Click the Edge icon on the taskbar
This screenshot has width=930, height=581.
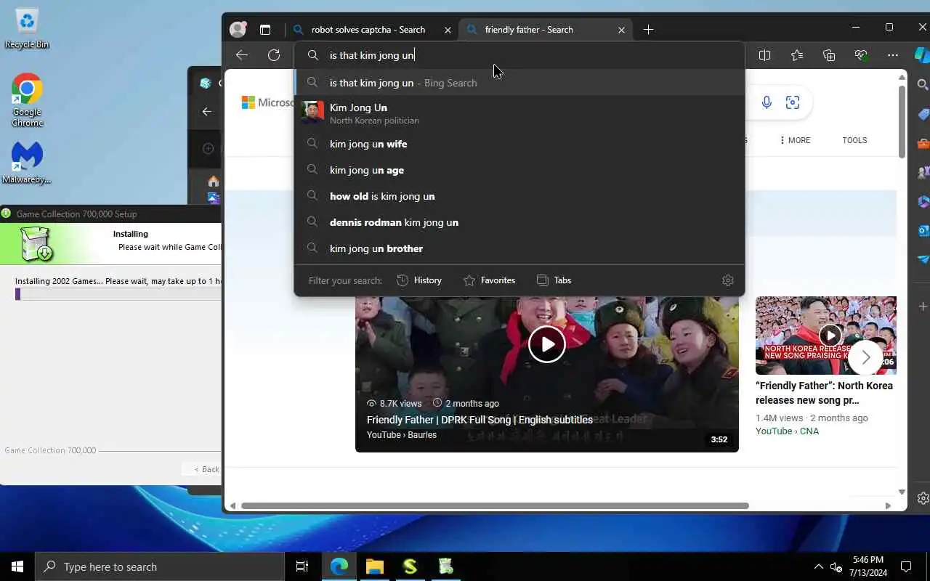339,566
